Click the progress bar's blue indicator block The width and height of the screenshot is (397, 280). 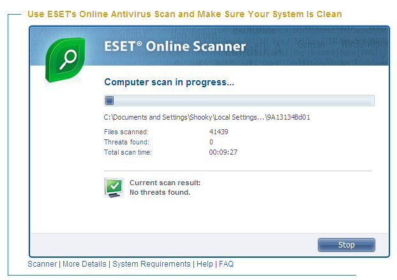tap(110, 101)
